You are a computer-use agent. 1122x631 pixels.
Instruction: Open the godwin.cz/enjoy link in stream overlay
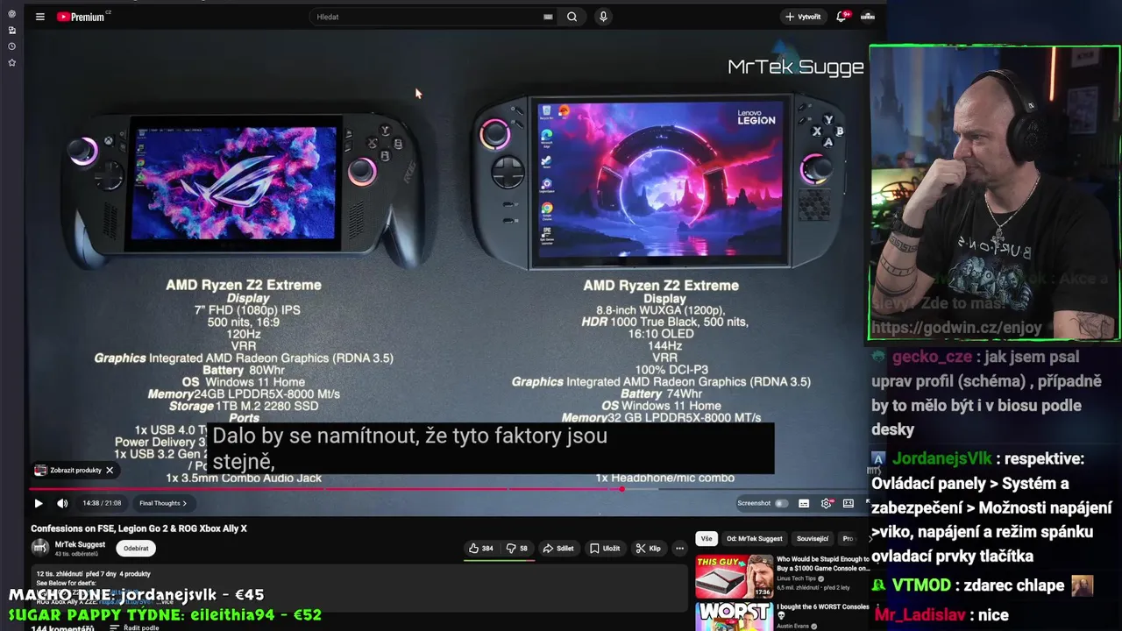956,328
